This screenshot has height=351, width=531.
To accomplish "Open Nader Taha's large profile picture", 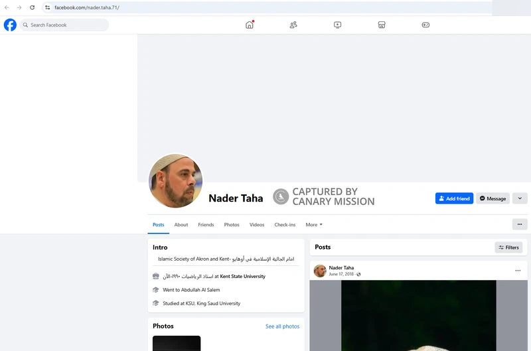I will (x=175, y=180).
